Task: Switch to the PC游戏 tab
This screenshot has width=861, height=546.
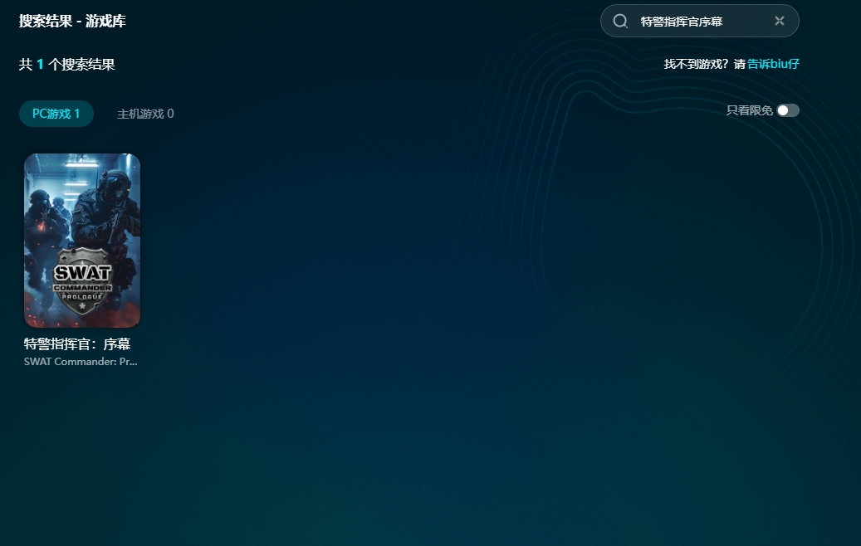Action: coord(56,114)
